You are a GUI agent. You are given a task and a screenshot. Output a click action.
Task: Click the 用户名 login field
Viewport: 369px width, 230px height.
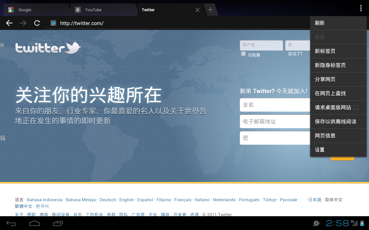click(261, 45)
